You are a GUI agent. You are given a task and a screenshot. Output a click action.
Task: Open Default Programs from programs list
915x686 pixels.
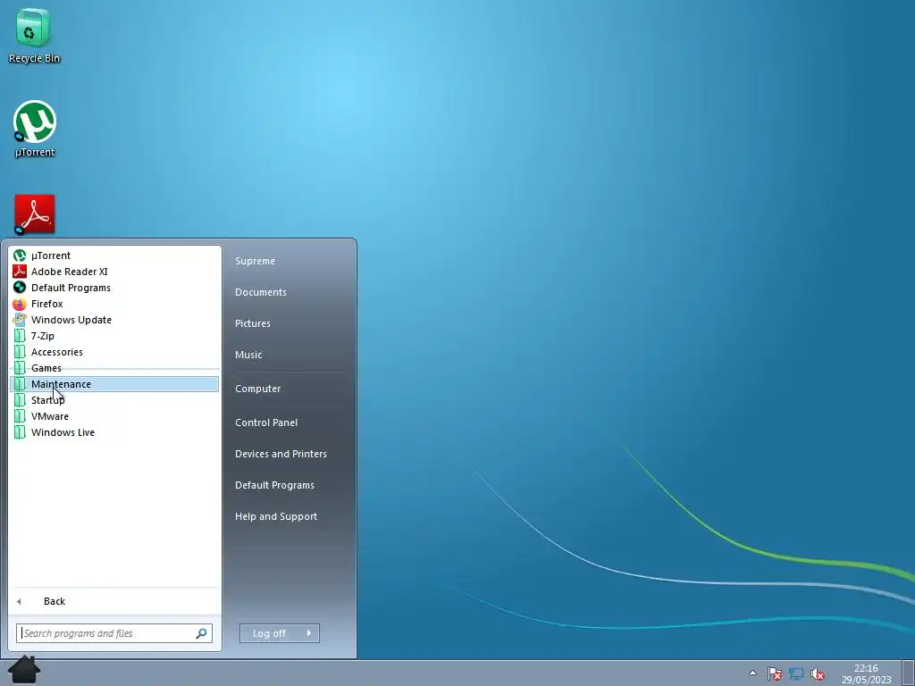point(114,288)
